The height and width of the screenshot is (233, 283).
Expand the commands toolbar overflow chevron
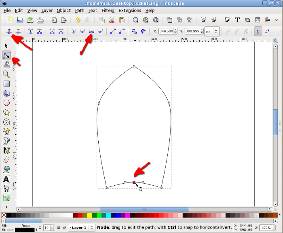[276, 20]
